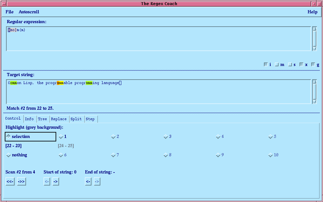
Task: Toggle the global 'g' checkbox
Action: point(313,64)
